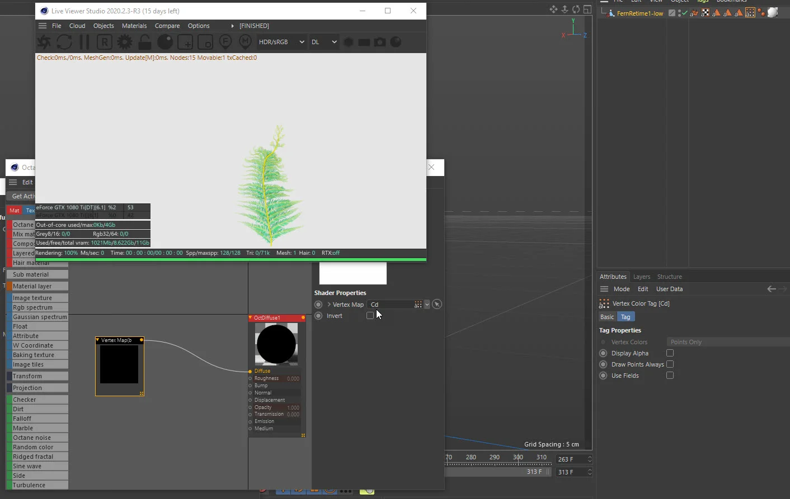
Task: Enable the Draw Points Always checkbox
Action: coord(669,364)
